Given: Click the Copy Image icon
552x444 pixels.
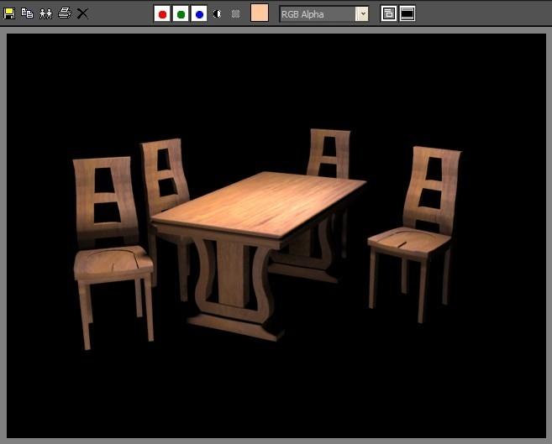Looking at the screenshot, I should pyautogui.click(x=28, y=13).
